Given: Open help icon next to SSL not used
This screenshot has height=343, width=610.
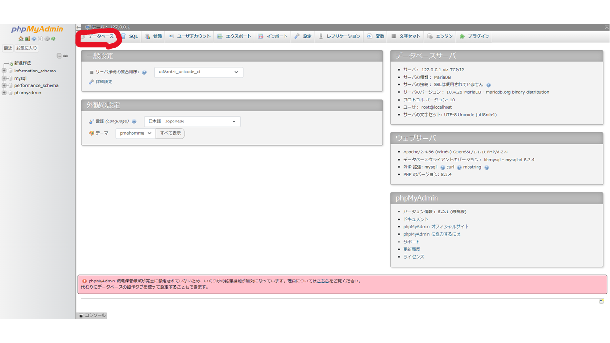Looking at the screenshot, I should pyautogui.click(x=488, y=85).
